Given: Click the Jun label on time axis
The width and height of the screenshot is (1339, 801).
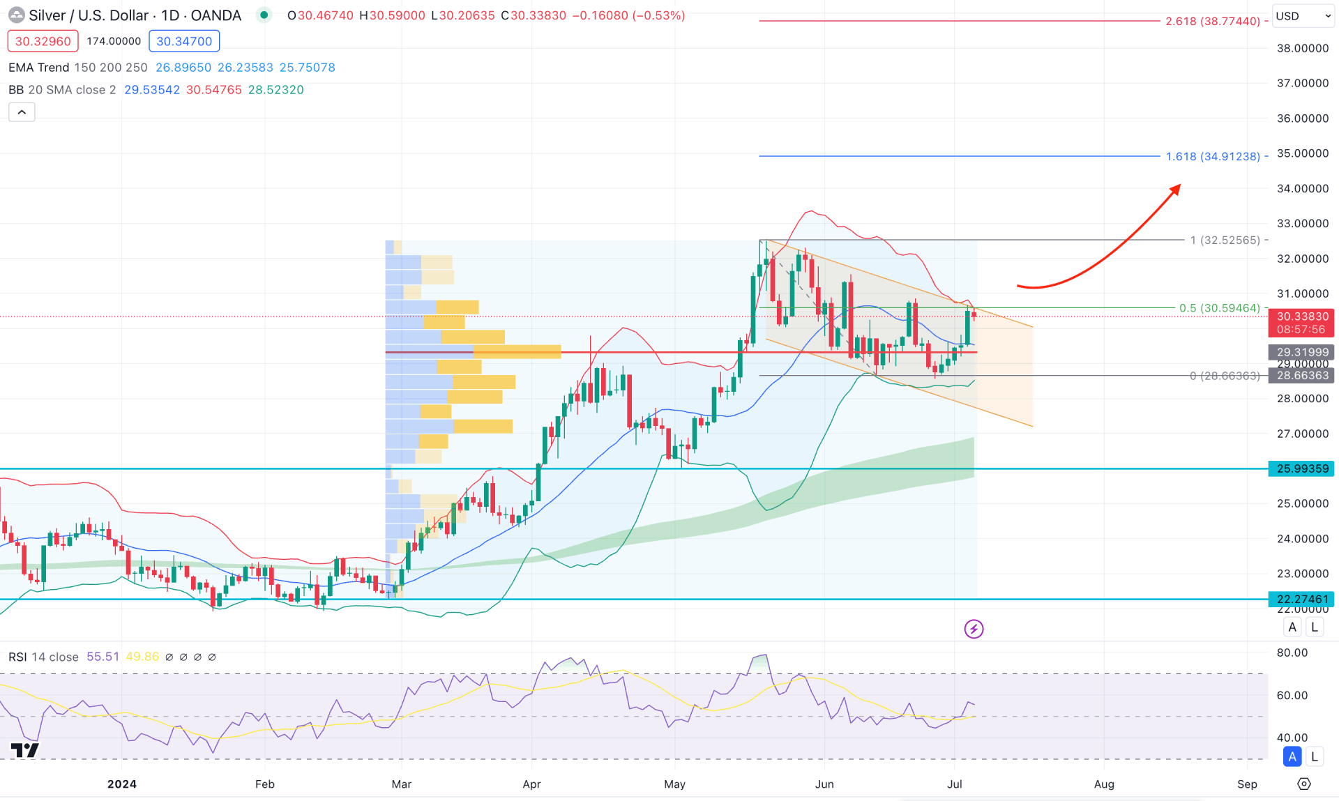Looking at the screenshot, I should click(824, 784).
